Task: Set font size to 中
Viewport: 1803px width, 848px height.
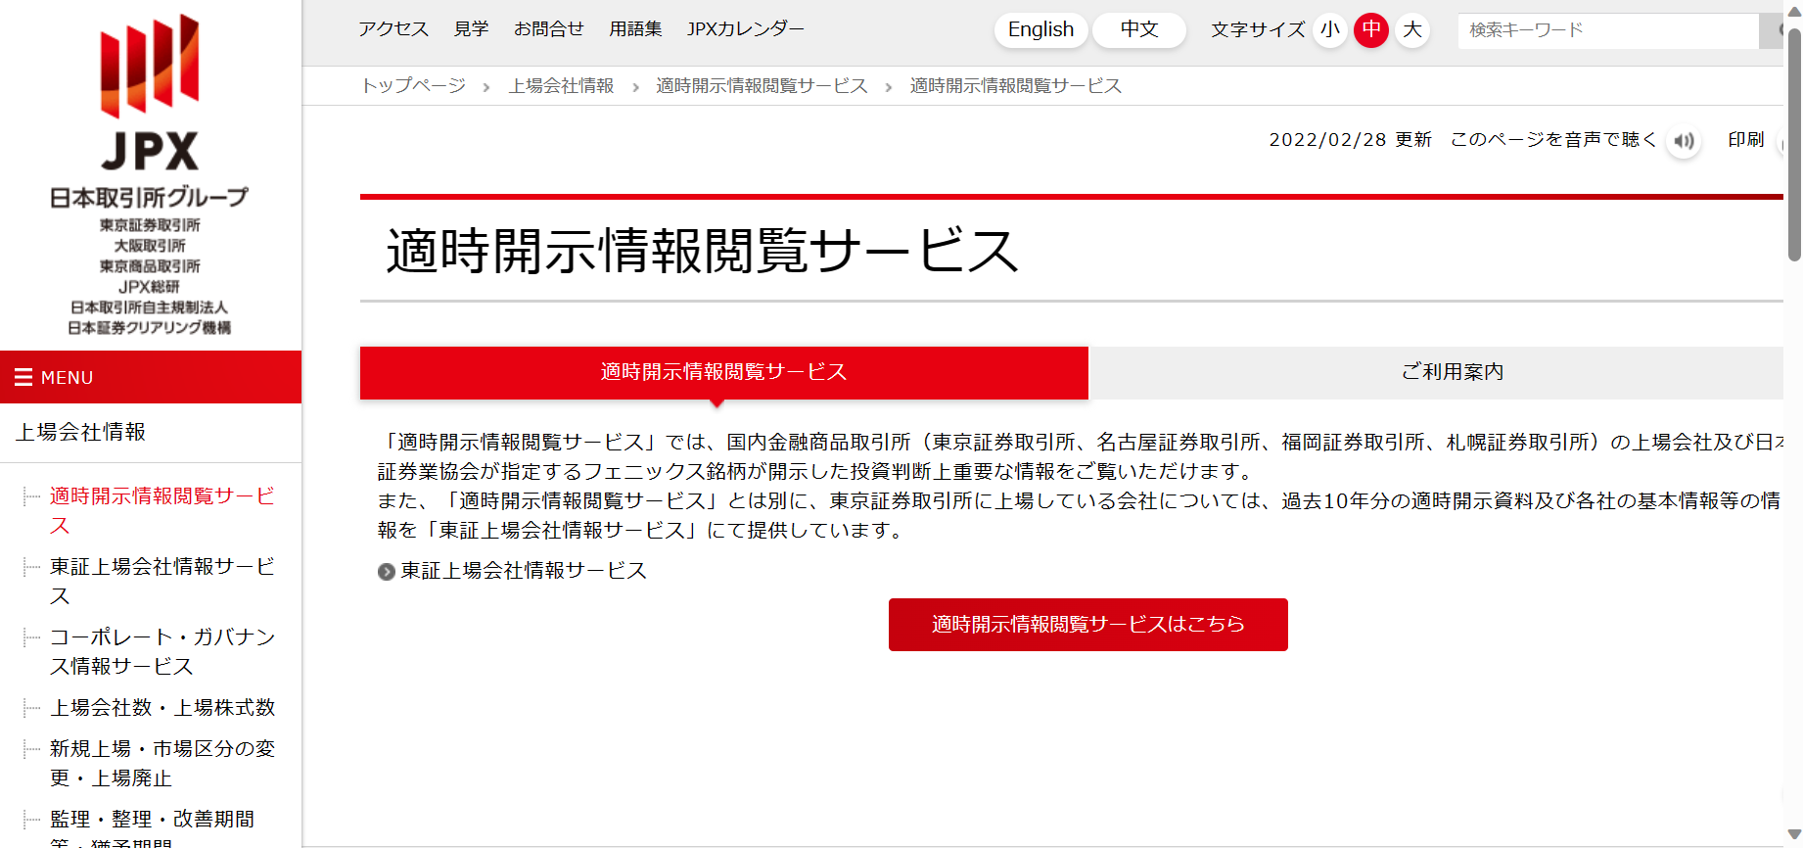Action: (1371, 29)
